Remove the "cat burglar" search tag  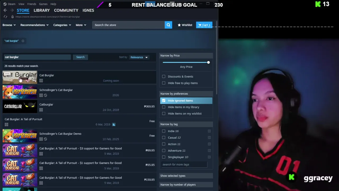23,41
